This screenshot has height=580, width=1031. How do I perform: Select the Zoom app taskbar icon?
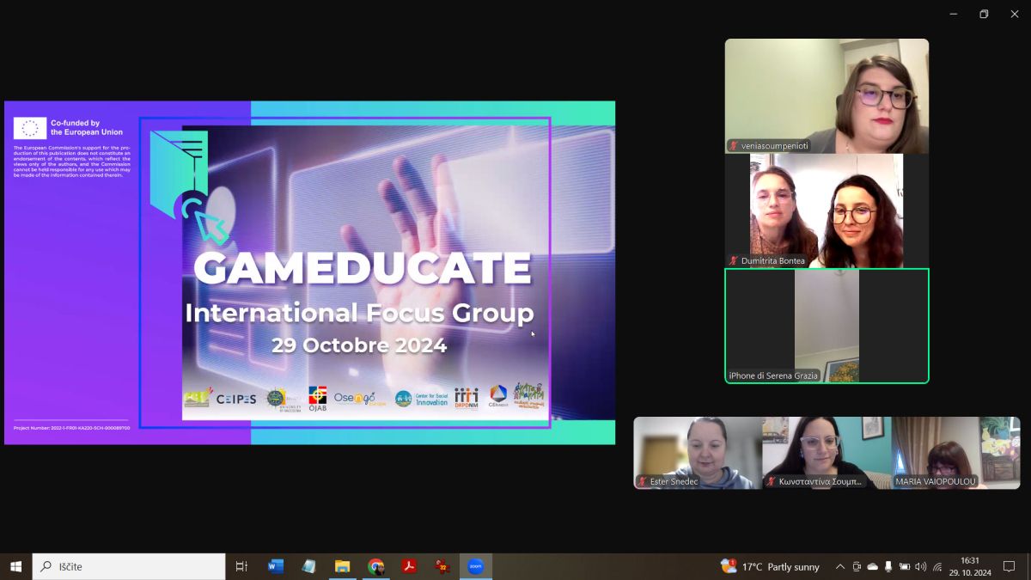click(x=476, y=566)
